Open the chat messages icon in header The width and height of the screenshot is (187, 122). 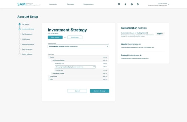pos(119,4)
